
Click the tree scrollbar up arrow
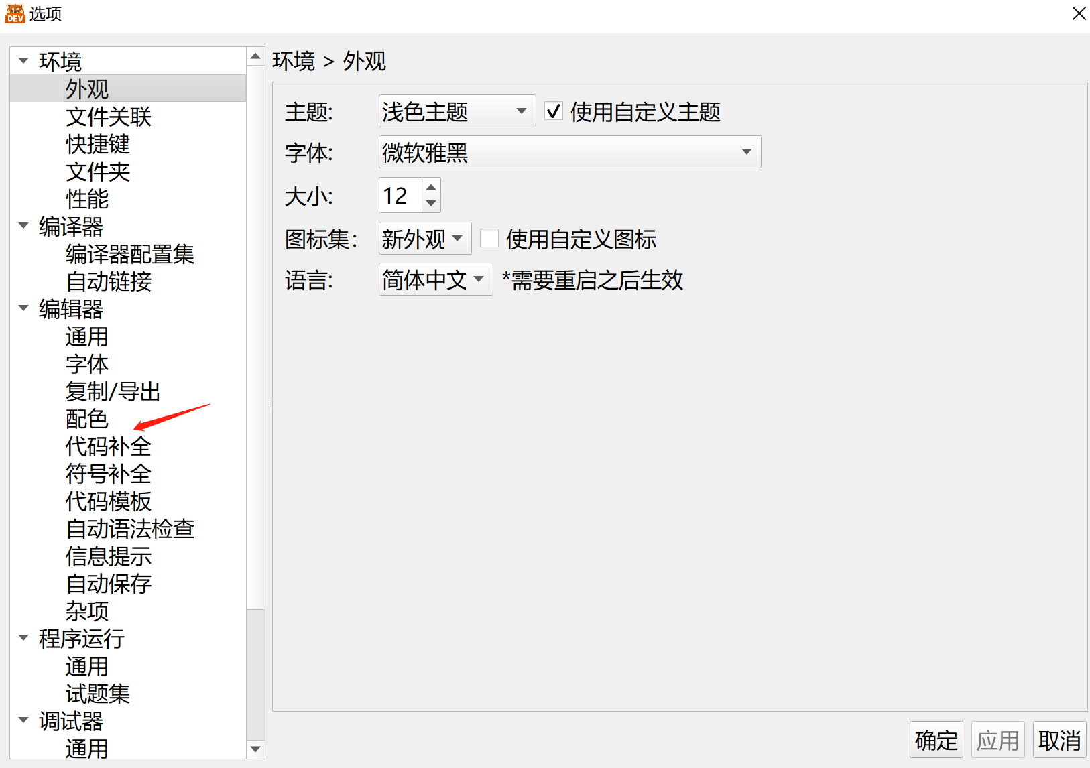[255, 56]
